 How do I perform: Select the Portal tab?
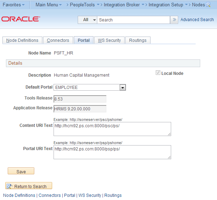pos(84,40)
